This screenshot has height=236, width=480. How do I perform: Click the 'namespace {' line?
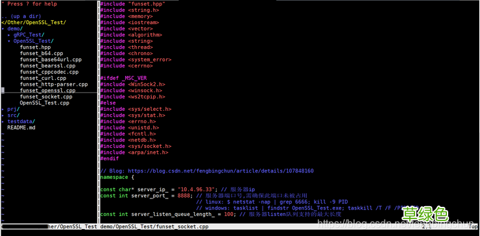[x=117, y=177]
